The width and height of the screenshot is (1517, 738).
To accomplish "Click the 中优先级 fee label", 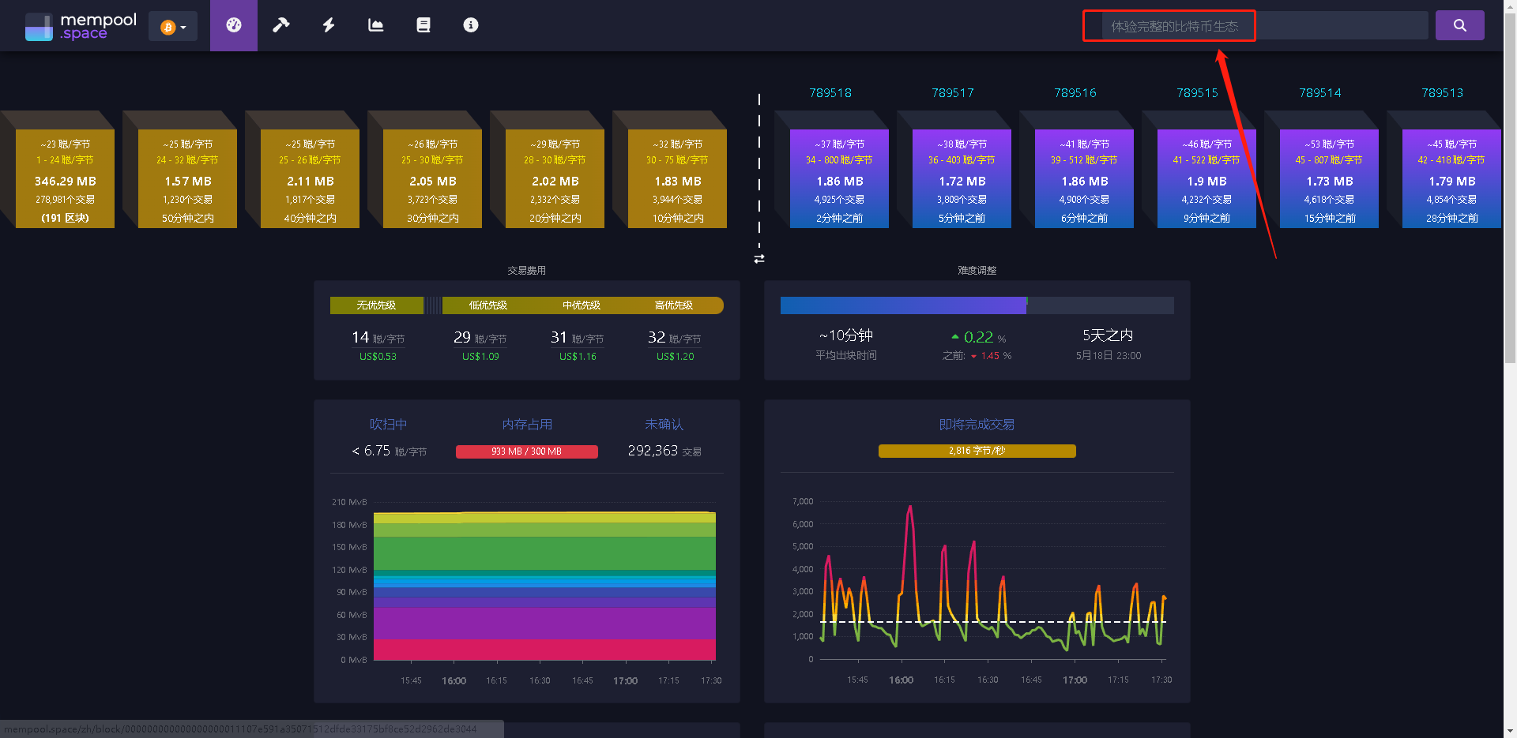I will (x=581, y=305).
